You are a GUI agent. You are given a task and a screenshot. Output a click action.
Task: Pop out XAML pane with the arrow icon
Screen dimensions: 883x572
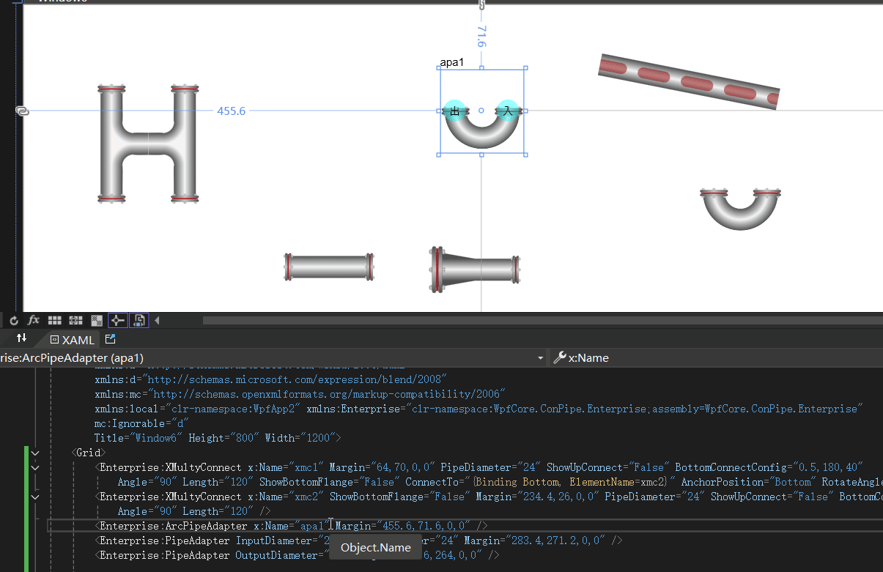[111, 339]
